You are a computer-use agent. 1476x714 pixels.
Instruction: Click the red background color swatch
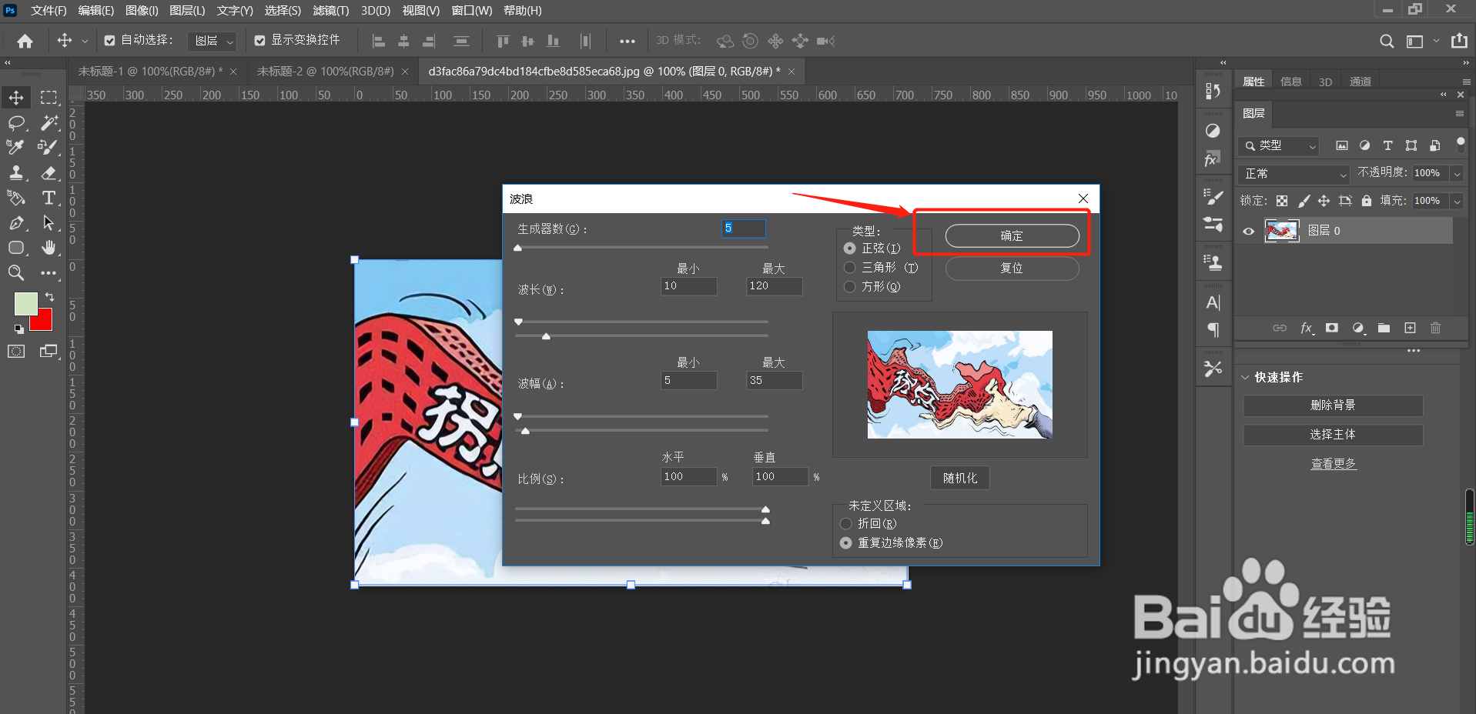coord(45,322)
